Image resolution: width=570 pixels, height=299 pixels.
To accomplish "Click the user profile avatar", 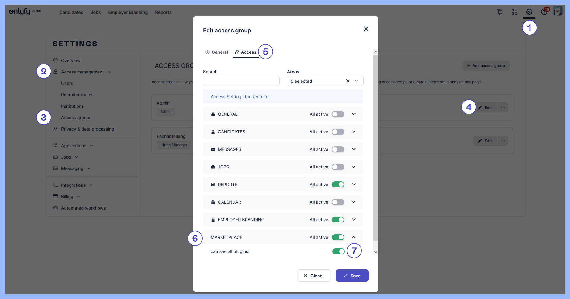I will tap(557, 11).
